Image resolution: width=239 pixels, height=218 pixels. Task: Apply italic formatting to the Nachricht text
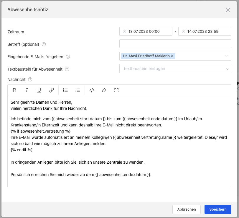[27, 90]
